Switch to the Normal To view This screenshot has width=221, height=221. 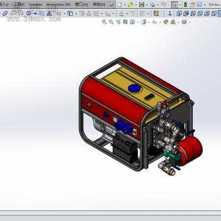tap(170, 13)
